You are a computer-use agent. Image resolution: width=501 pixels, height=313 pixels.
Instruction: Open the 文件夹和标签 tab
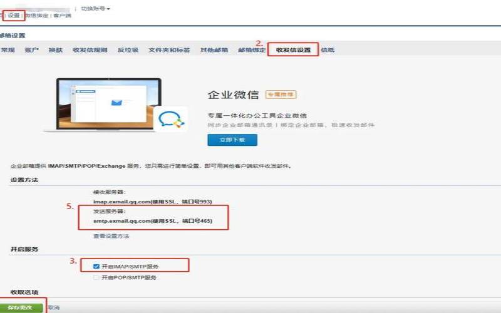[x=169, y=50]
